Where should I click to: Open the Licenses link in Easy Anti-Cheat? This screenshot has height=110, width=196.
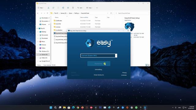tap(124, 75)
